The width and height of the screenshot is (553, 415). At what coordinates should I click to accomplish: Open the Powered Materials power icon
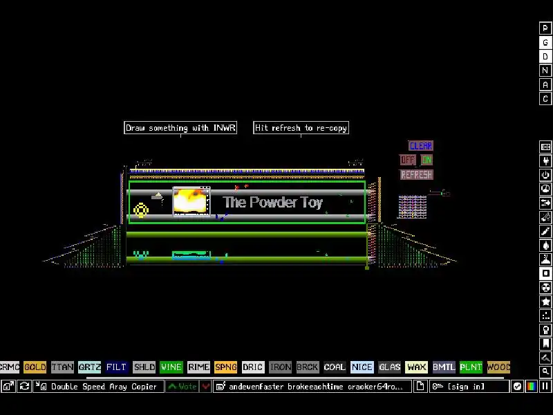(545, 175)
